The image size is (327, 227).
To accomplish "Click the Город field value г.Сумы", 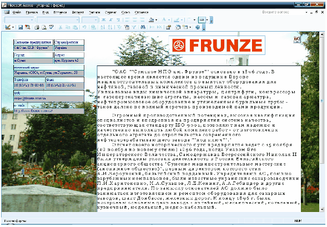I will click(x=33, y=60).
